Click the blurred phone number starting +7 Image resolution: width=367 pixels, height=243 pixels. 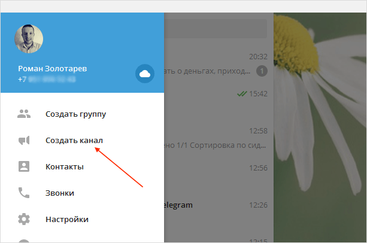pos(47,79)
